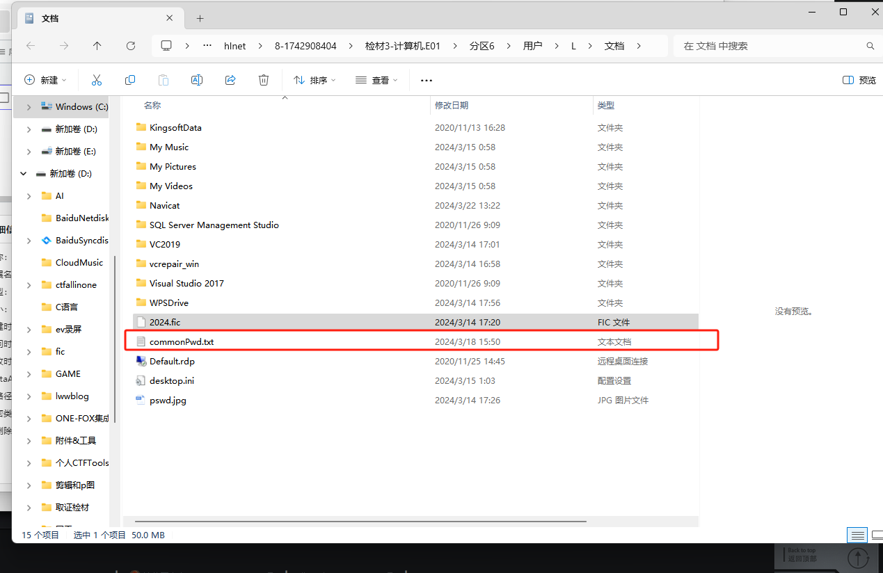This screenshot has width=883, height=573.
Task: Go up one directory level
Action: pyautogui.click(x=97, y=46)
